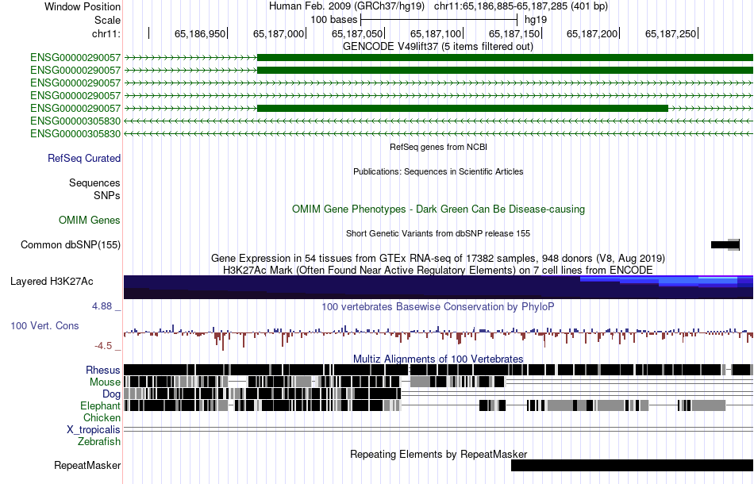Open Repeating Elements by RepeatMasker title
The image size is (754, 484).
[x=439, y=454]
